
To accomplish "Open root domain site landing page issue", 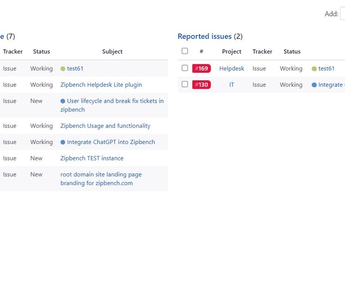I will pyautogui.click(x=101, y=179).
